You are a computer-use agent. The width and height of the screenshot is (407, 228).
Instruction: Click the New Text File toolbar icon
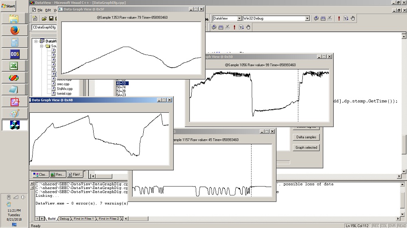coord(35,18)
